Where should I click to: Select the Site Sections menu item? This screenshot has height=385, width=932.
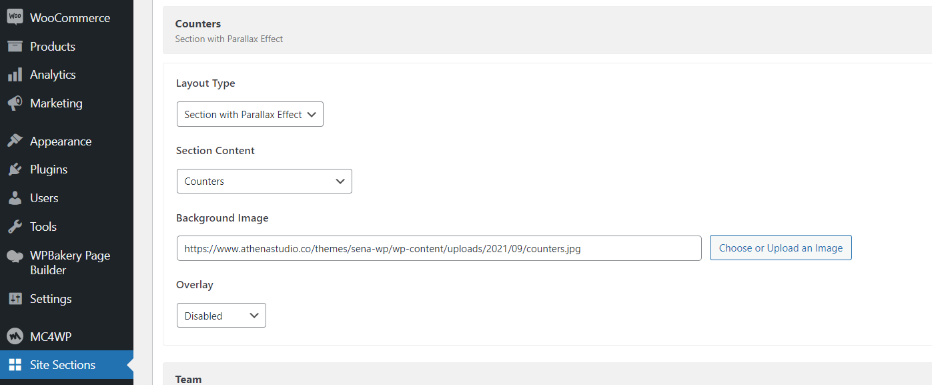(x=67, y=365)
